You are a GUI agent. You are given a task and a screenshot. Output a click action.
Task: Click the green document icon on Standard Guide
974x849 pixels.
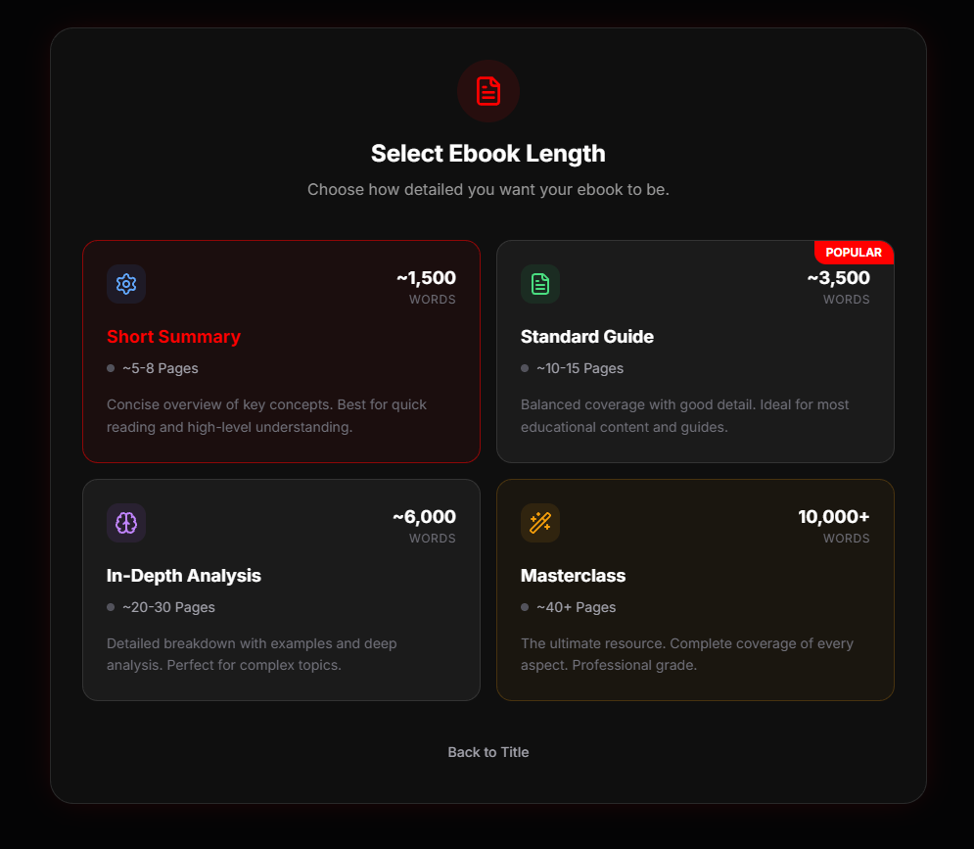pos(540,284)
